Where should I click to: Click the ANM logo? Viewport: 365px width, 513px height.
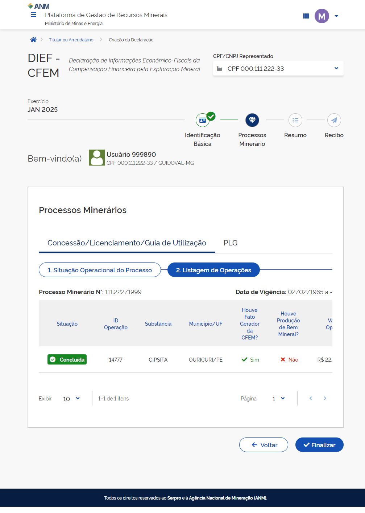tap(39, 6)
